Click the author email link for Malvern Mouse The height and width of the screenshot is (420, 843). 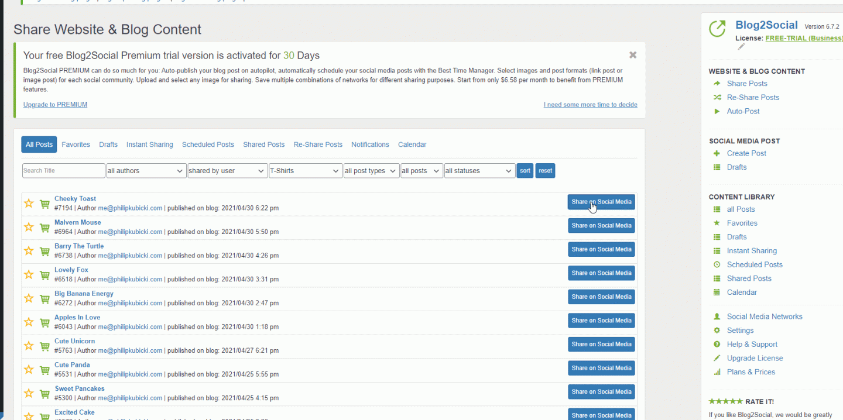[130, 232]
